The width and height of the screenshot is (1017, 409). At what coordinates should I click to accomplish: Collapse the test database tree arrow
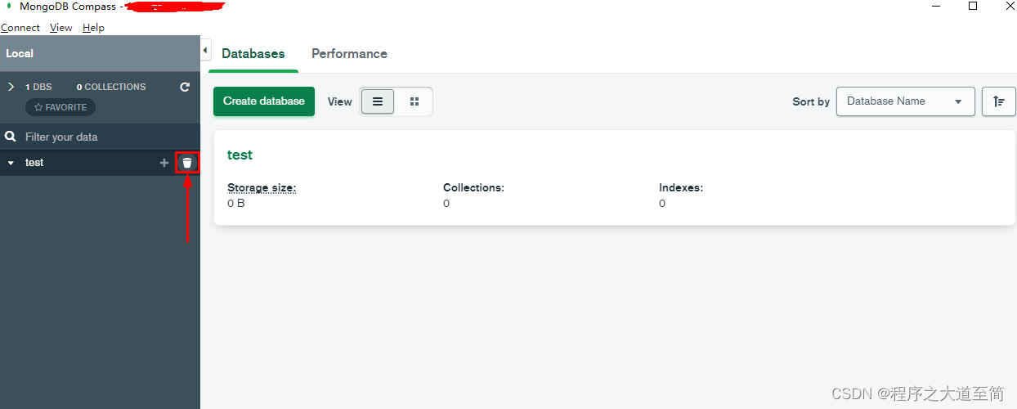[11, 163]
